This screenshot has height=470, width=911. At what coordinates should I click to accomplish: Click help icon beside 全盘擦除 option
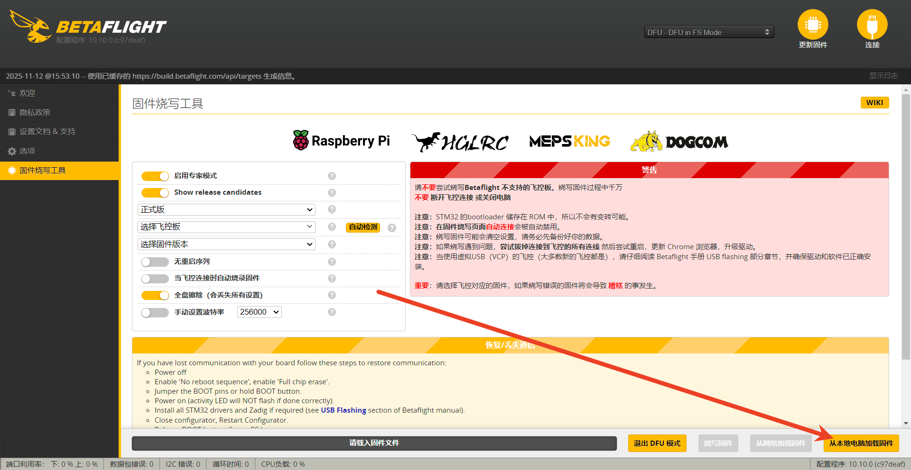point(332,295)
